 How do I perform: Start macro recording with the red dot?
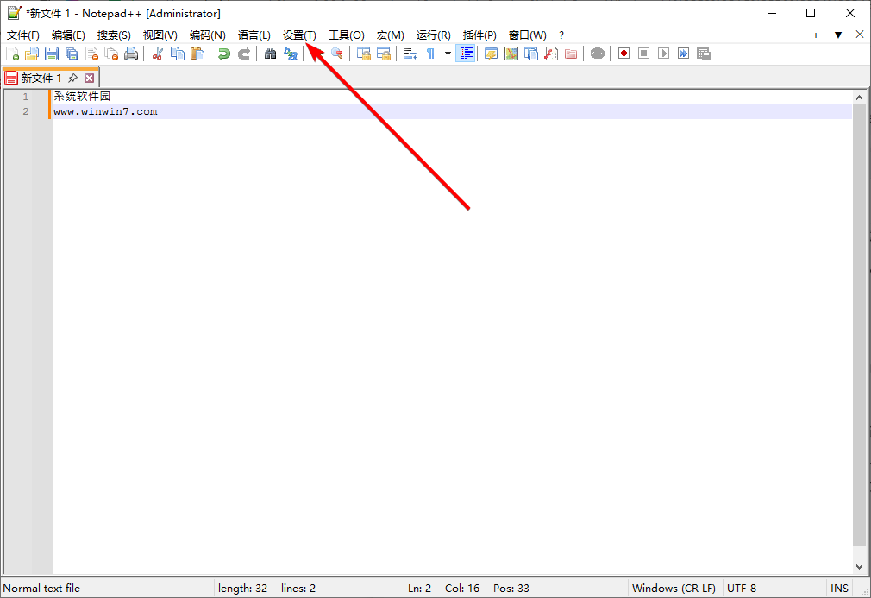point(623,54)
